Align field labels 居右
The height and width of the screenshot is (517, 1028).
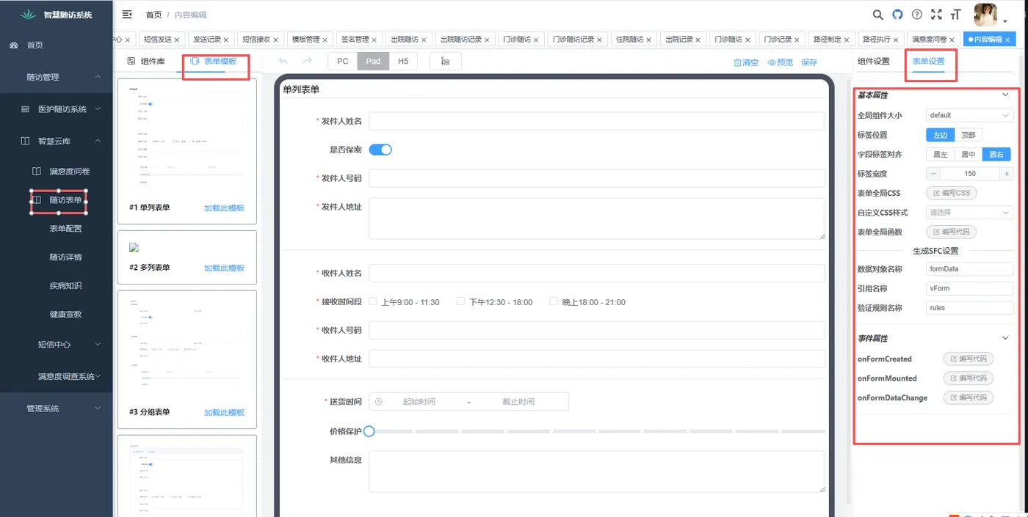tap(996, 155)
